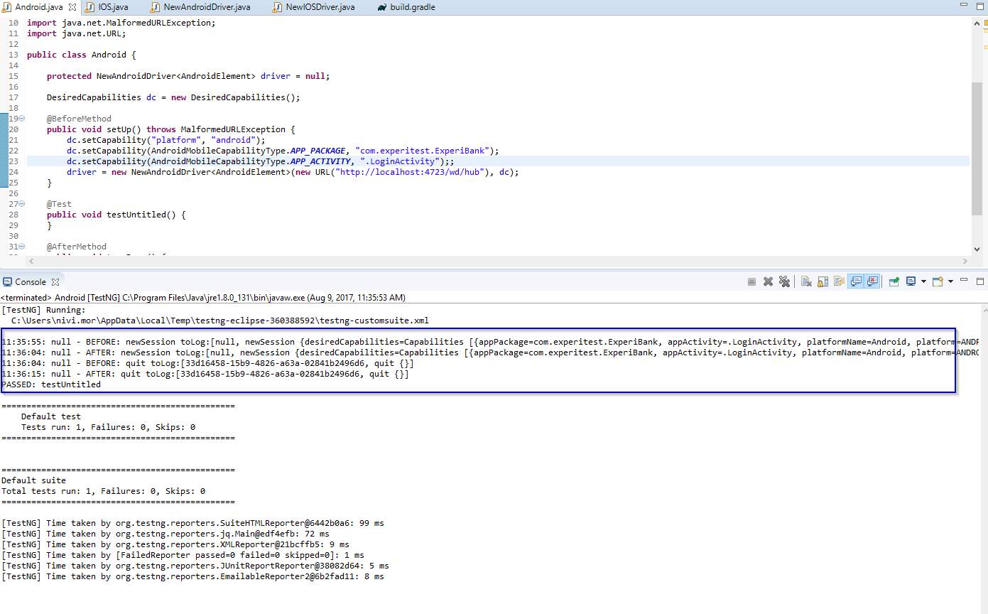Pin the Console view
Image resolution: width=988 pixels, height=614 pixels.
[894, 281]
